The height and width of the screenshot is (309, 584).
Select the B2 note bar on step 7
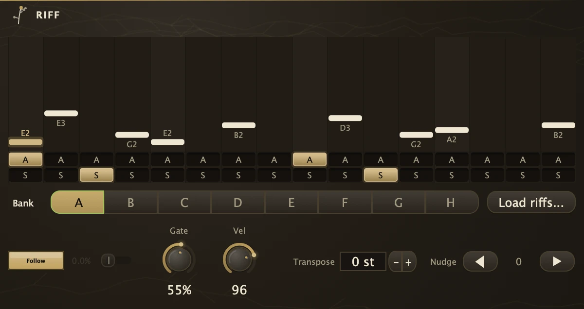tap(238, 125)
